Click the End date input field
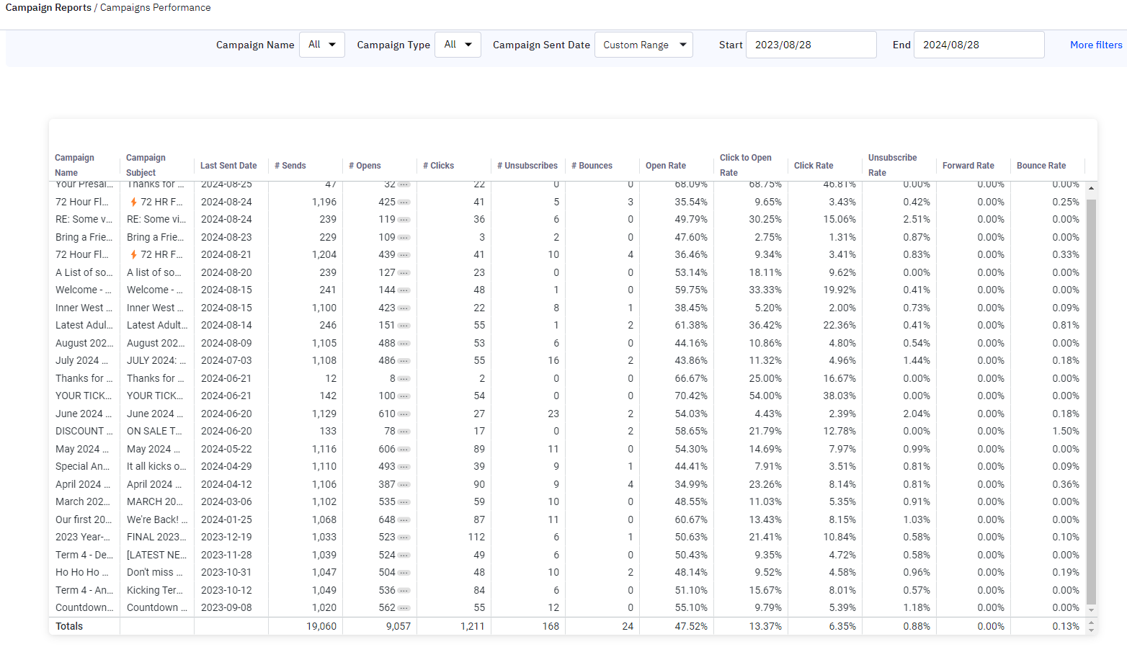This screenshot has height=647, width=1127. 979,45
